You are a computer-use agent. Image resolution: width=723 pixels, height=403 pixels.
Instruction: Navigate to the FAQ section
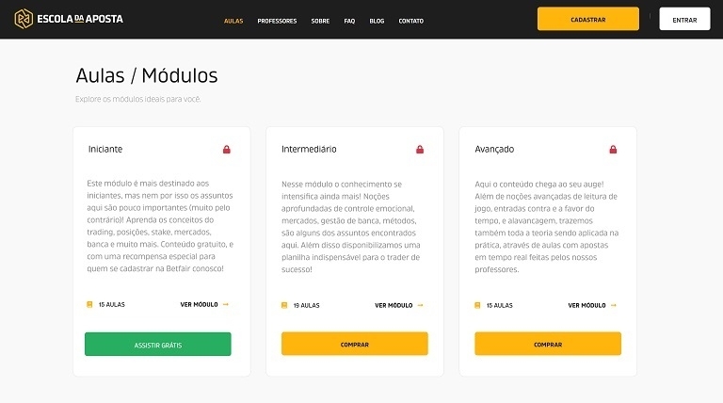[349, 21]
